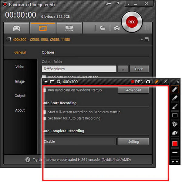This screenshot has height=182, width=182.
Task: Click the register key icon in title bar
Action: [108, 4]
